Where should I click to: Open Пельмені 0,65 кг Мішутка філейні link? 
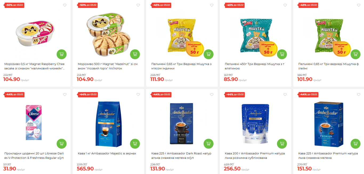click(x=329, y=66)
